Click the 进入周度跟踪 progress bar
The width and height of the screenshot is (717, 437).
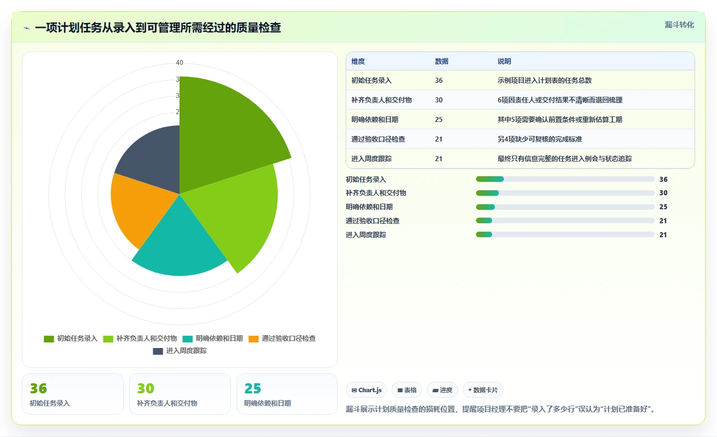[565, 234]
